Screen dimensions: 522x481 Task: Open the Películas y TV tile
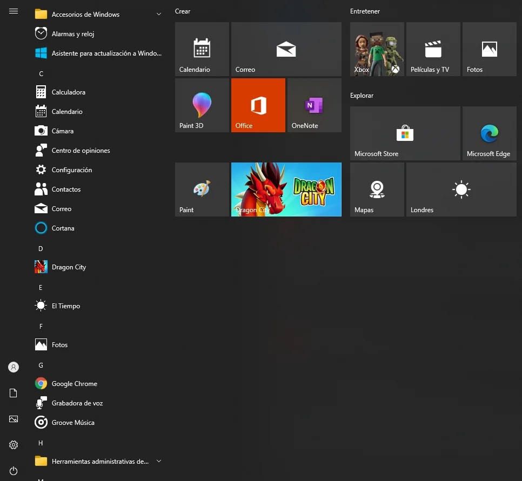(433, 49)
